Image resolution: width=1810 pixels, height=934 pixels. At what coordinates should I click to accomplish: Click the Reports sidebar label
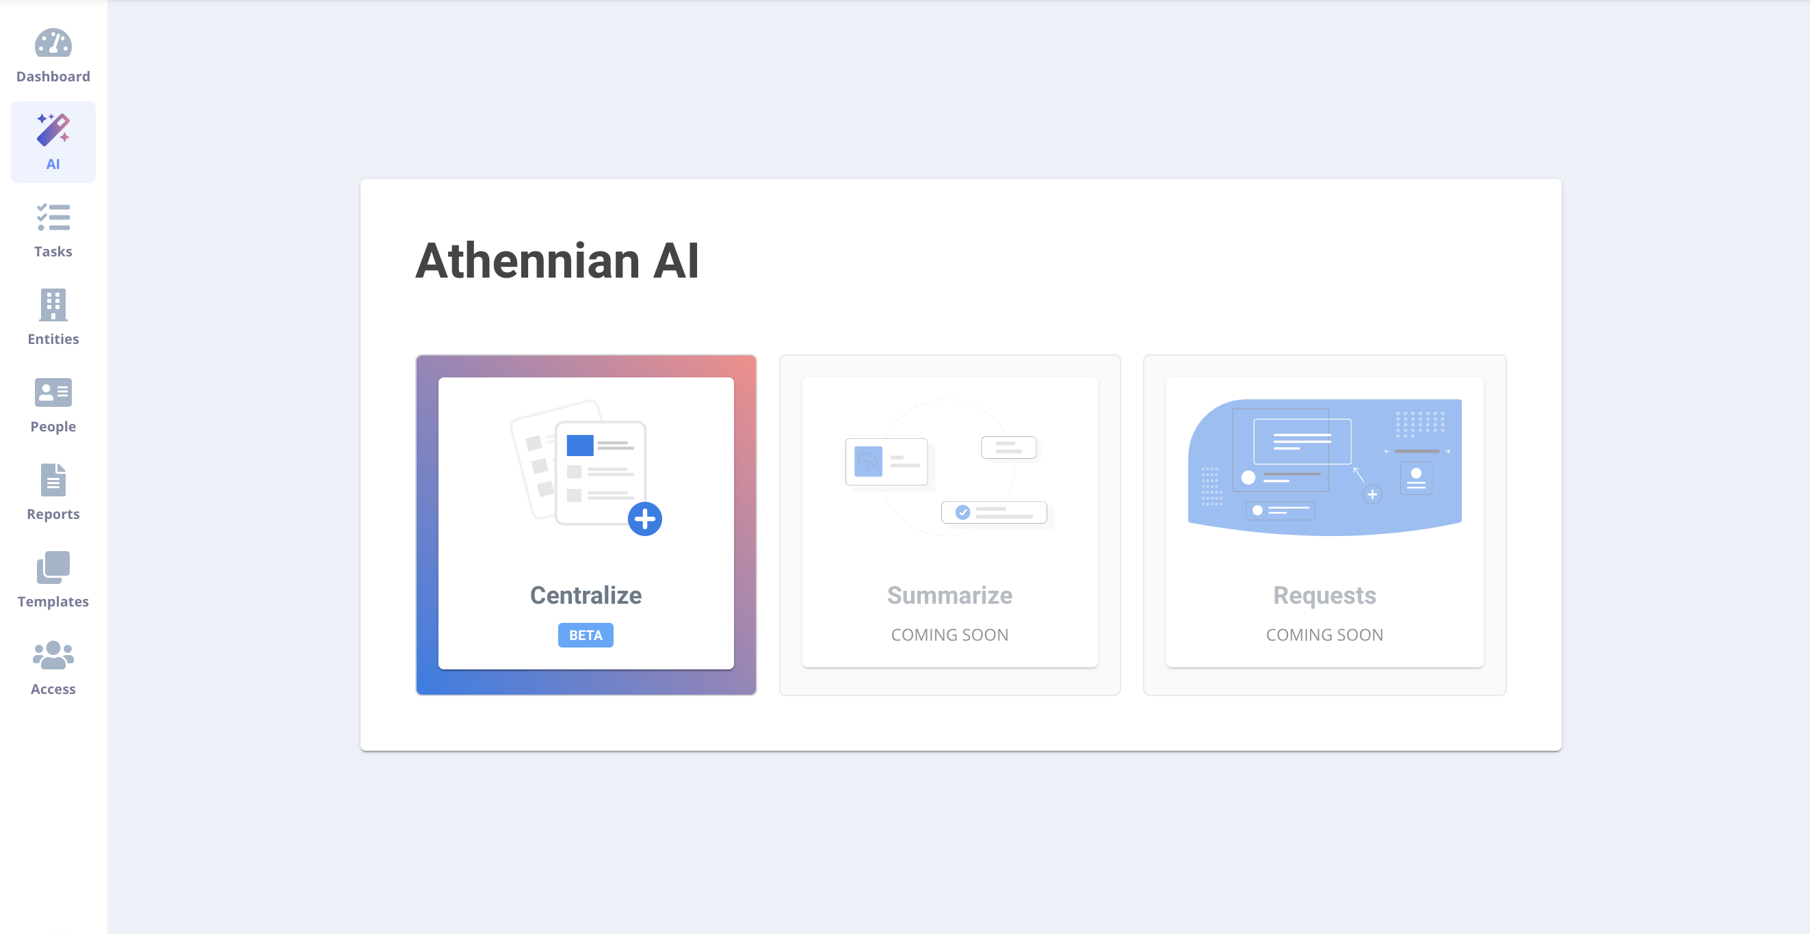pyautogui.click(x=53, y=513)
